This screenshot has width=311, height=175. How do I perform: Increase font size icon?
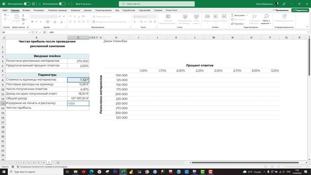point(59,17)
